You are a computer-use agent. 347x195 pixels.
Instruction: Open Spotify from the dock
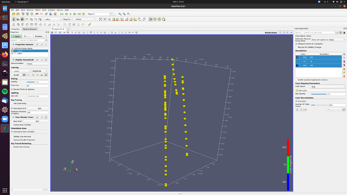coord(5,91)
